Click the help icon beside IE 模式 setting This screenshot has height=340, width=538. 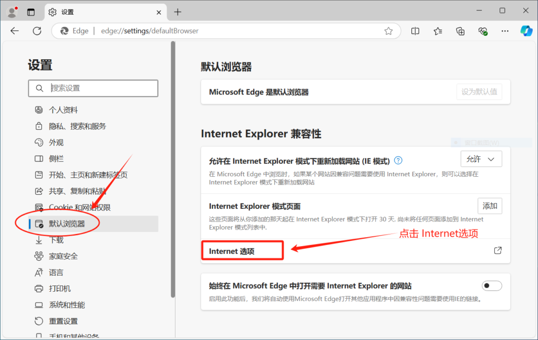click(398, 161)
